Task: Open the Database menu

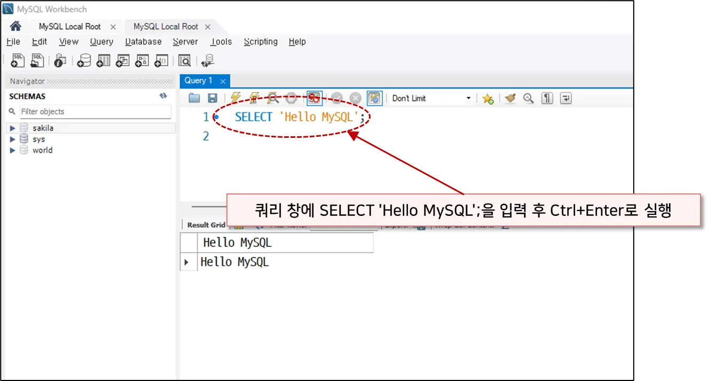Action: 143,42
